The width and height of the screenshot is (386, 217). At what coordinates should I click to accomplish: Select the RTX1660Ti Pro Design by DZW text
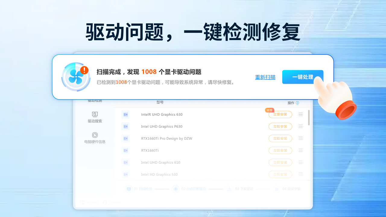pyautogui.click(x=166, y=138)
